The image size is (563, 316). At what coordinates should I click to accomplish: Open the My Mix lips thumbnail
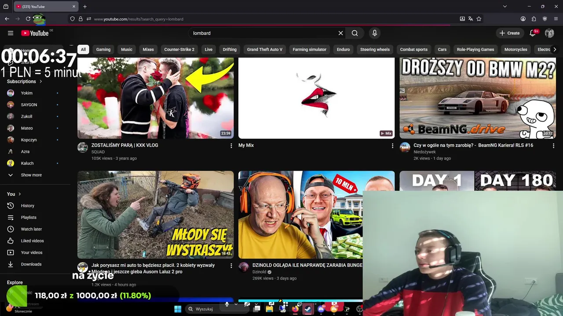[x=317, y=98]
